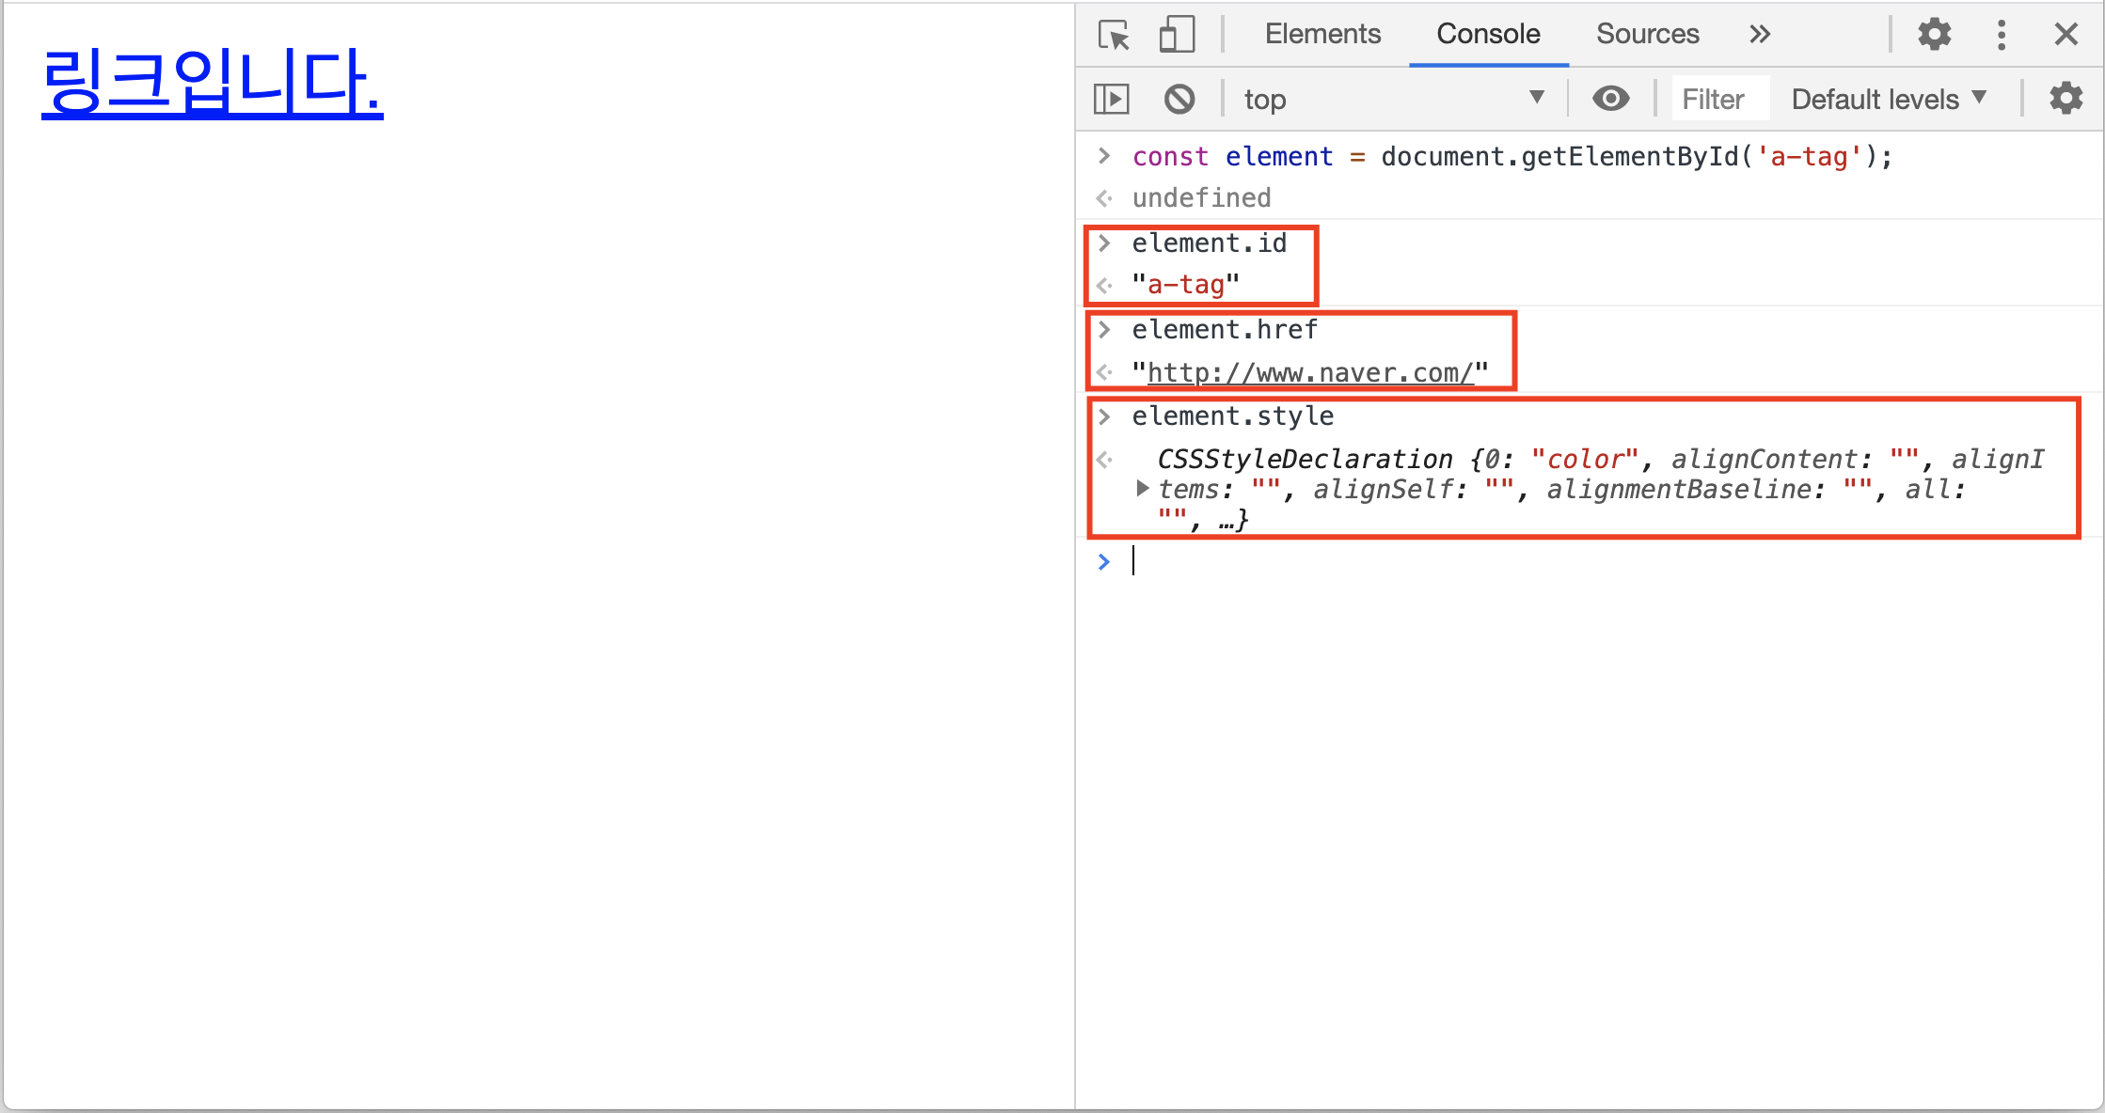Viewport: 2105px width, 1113px height.
Task: Clear the console with the ban icon
Action: 1179,99
